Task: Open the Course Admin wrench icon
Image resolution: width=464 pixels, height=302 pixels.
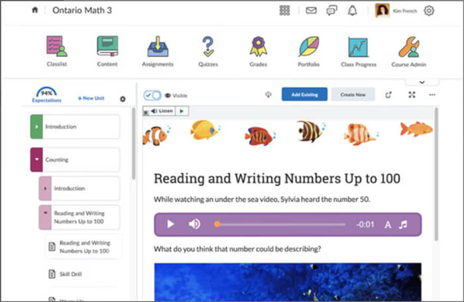Action: click(409, 47)
